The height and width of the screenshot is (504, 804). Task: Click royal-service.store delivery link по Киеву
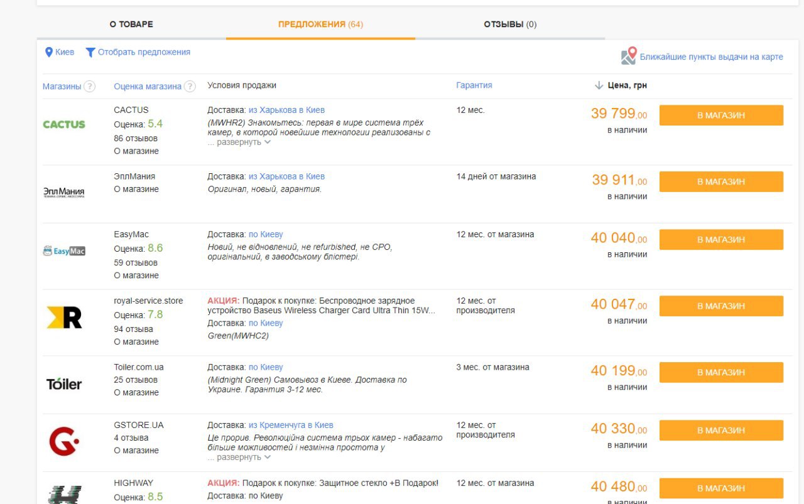point(266,323)
